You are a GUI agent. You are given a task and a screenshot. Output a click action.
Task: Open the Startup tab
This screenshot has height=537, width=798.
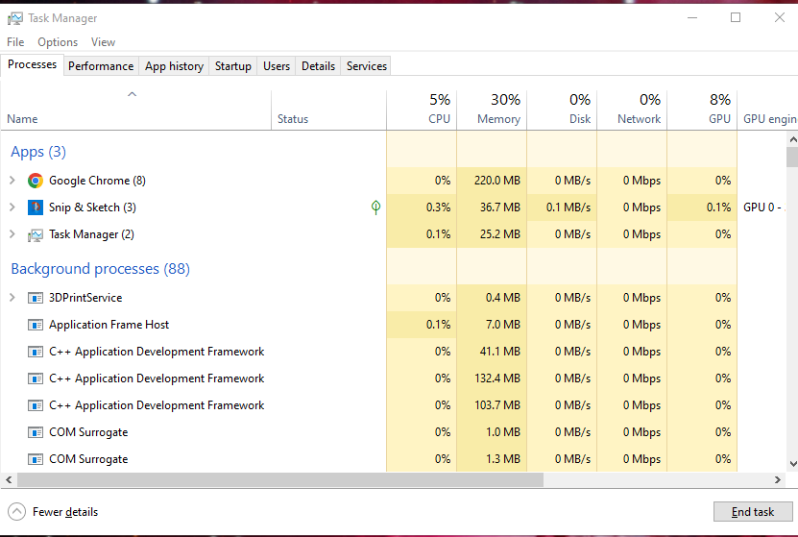(x=233, y=66)
